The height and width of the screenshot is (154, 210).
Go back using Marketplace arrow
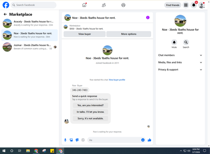click(x=5, y=14)
